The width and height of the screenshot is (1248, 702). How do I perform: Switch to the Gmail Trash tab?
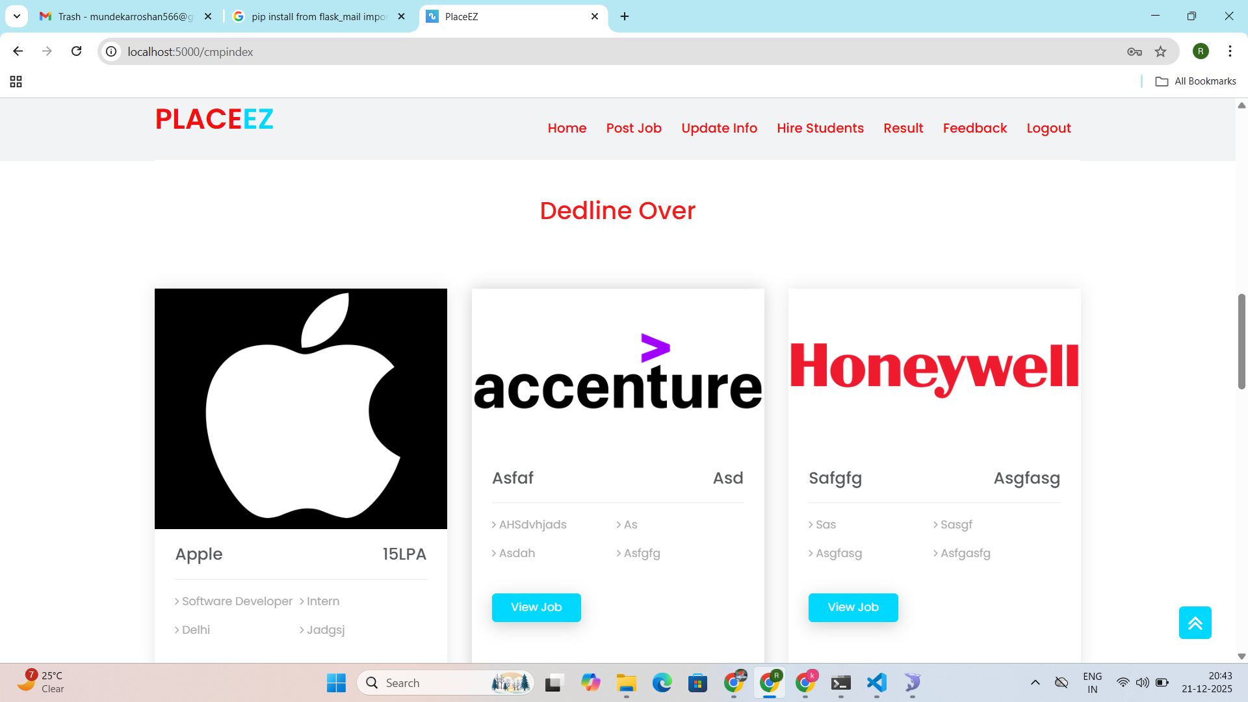click(123, 16)
